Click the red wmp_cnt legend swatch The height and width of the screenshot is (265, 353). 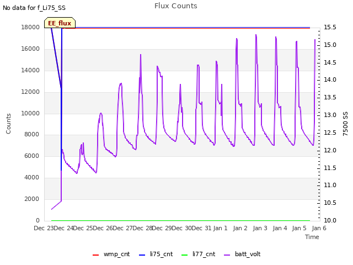coord(95,255)
